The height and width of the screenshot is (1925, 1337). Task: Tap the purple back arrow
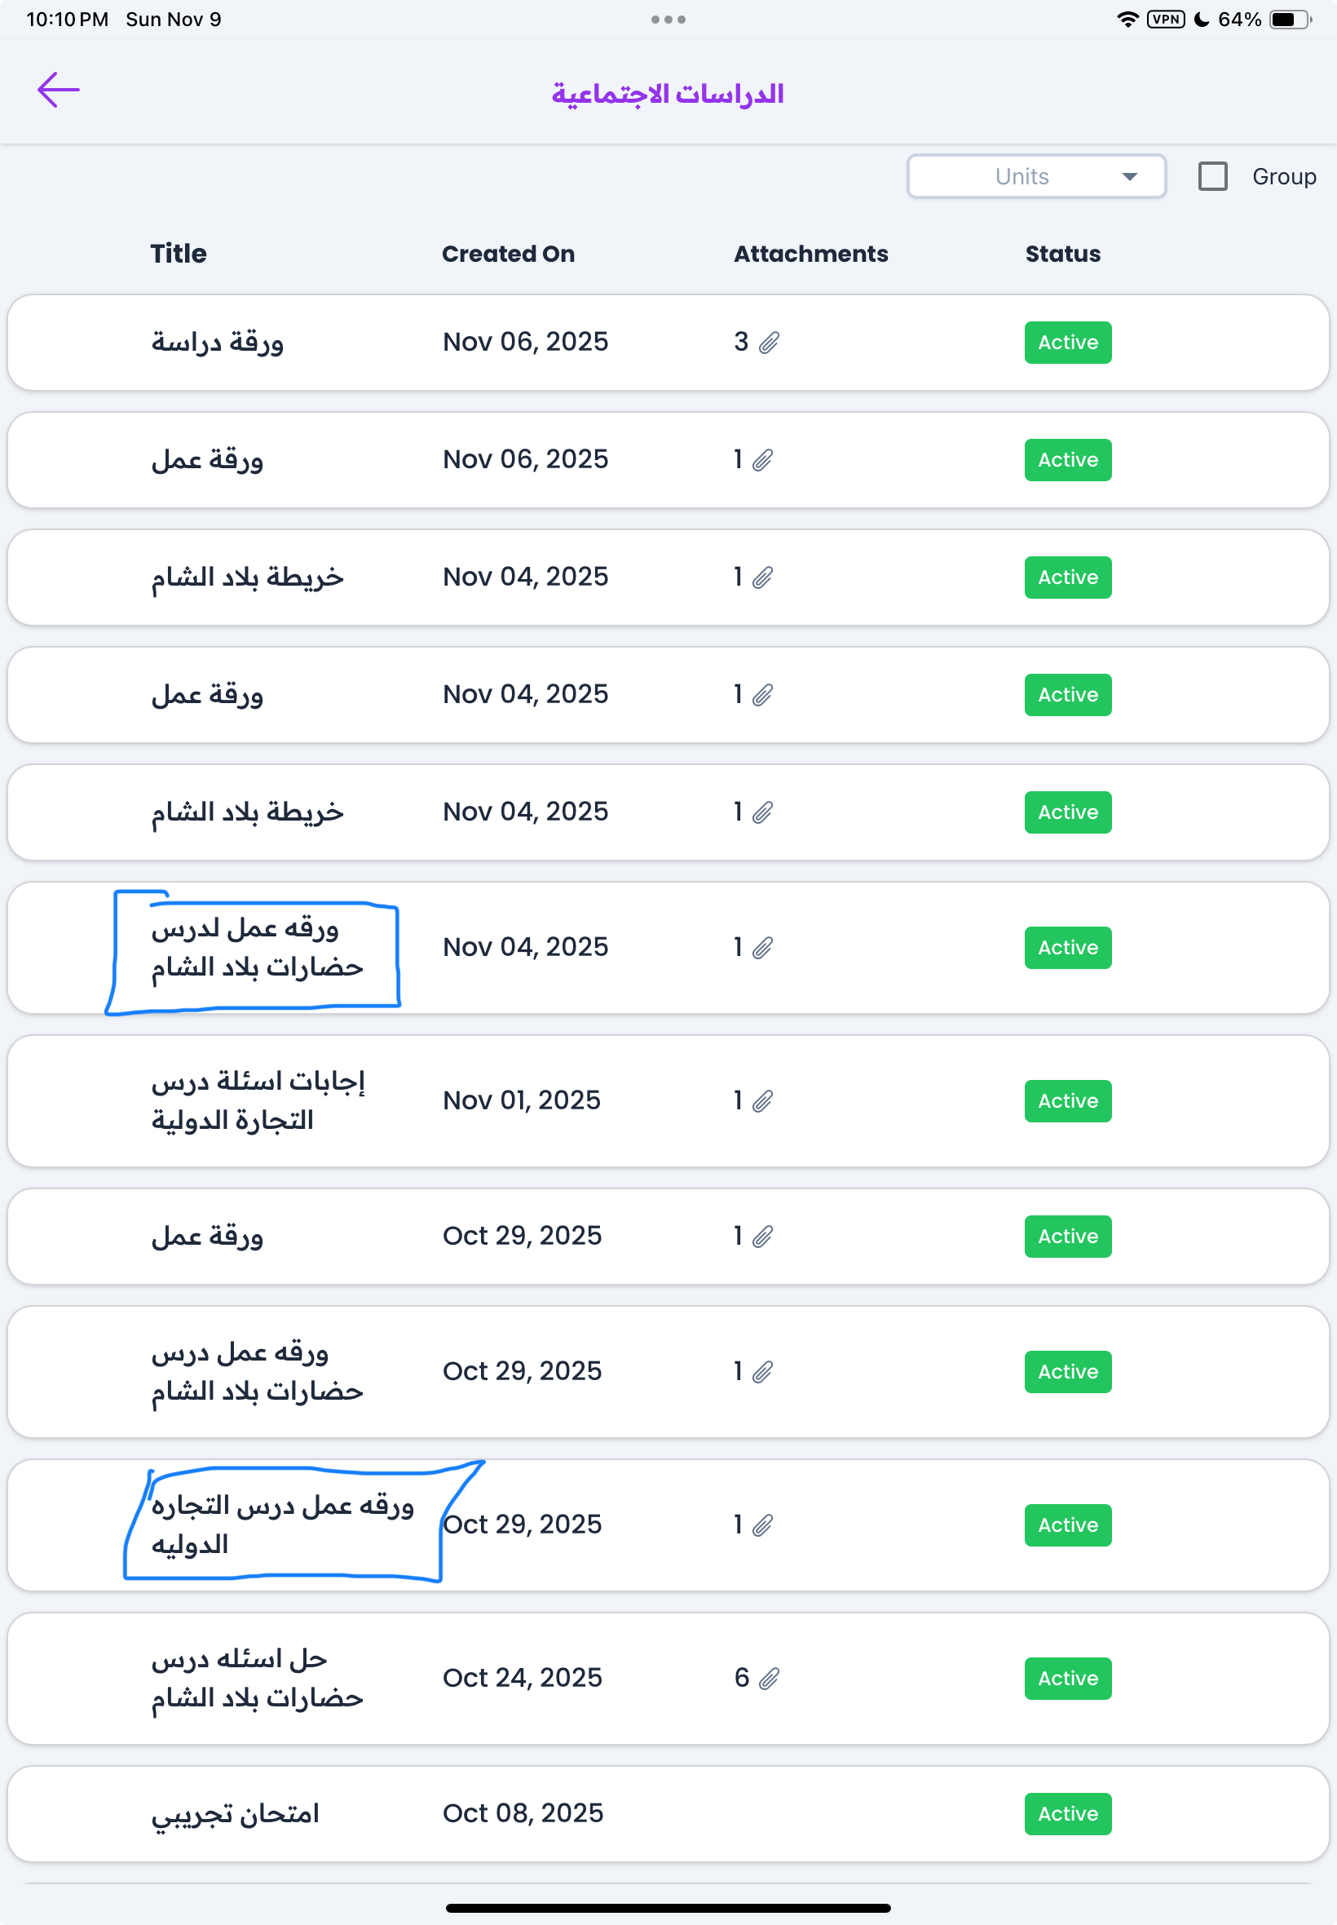pos(59,90)
